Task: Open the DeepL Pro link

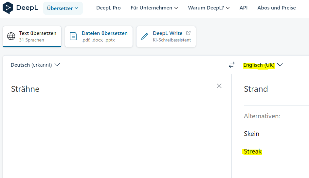Action: (x=108, y=8)
